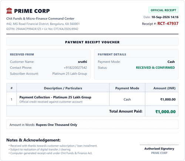The height and width of the screenshot is (161, 185).
Task: Click the red bank building logo icon
Action: tap(9, 11)
